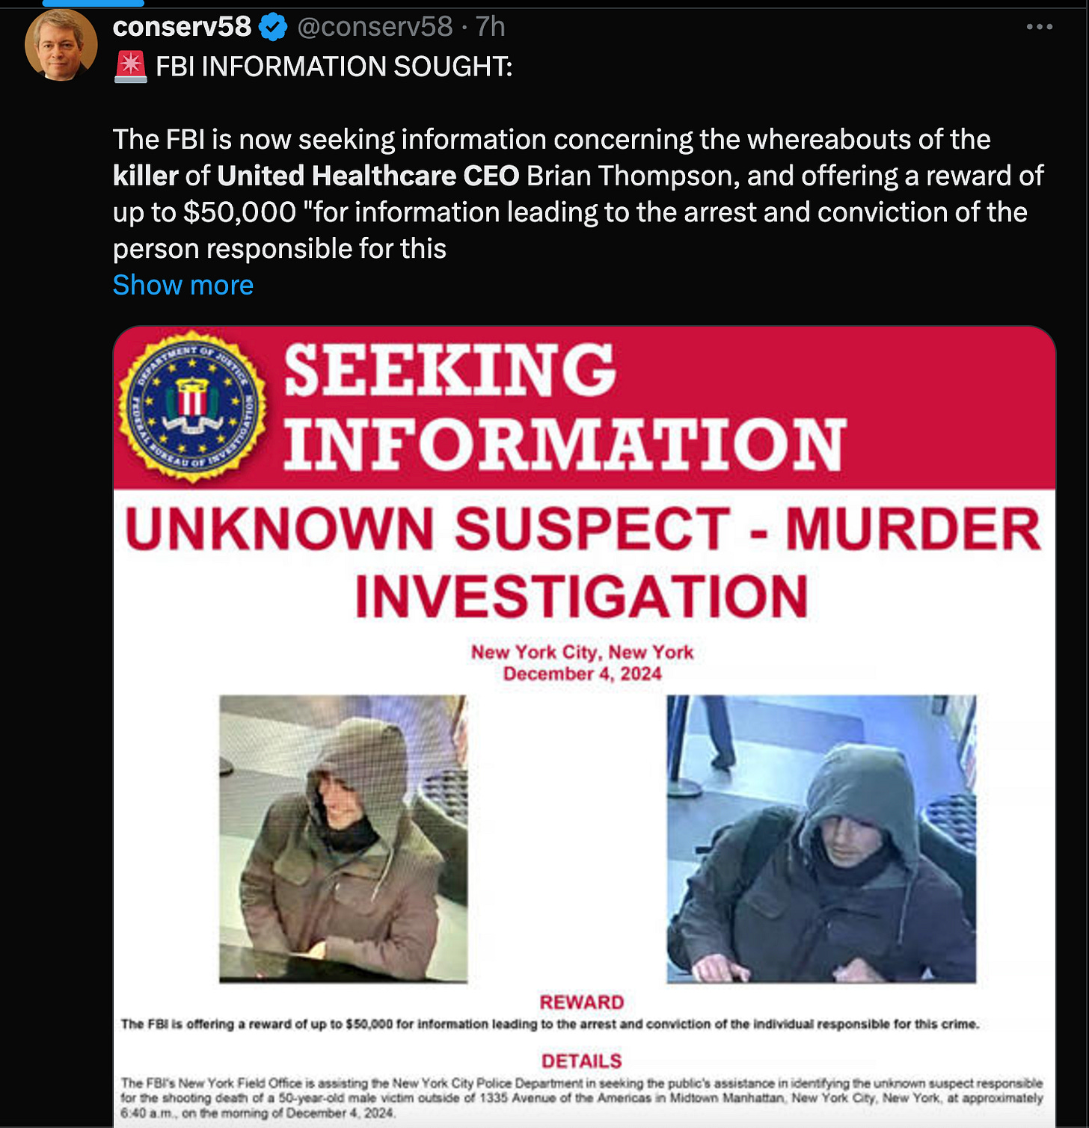Click the $50,000 reward sentence on poster
1089x1128 pixels.
pos(550,1024)
